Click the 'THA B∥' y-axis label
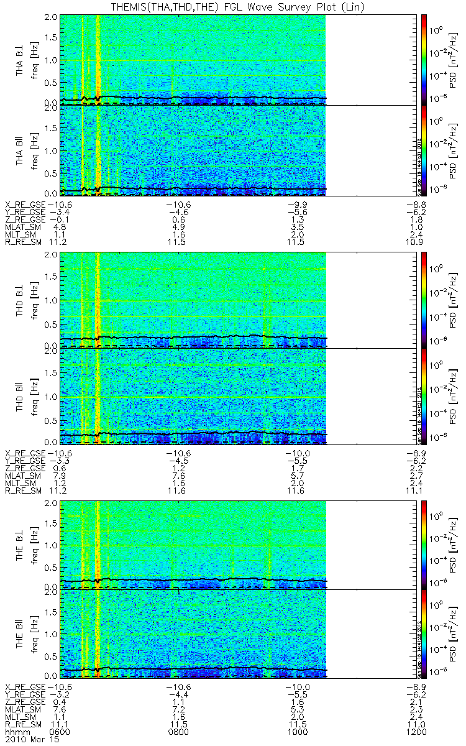The width and height of the screenshot is (466, 746). pos(20,151)
